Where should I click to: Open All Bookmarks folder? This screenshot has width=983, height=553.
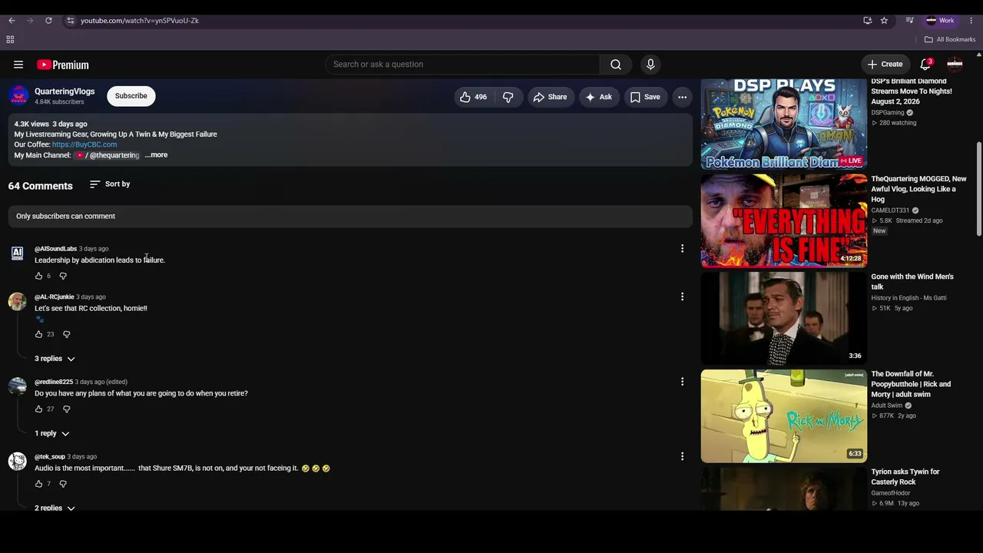click(x=950, y=39)
